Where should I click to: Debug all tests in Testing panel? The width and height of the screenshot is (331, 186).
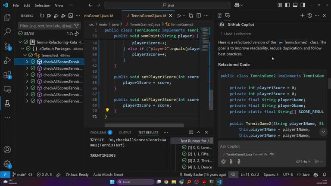pos(56,15)
